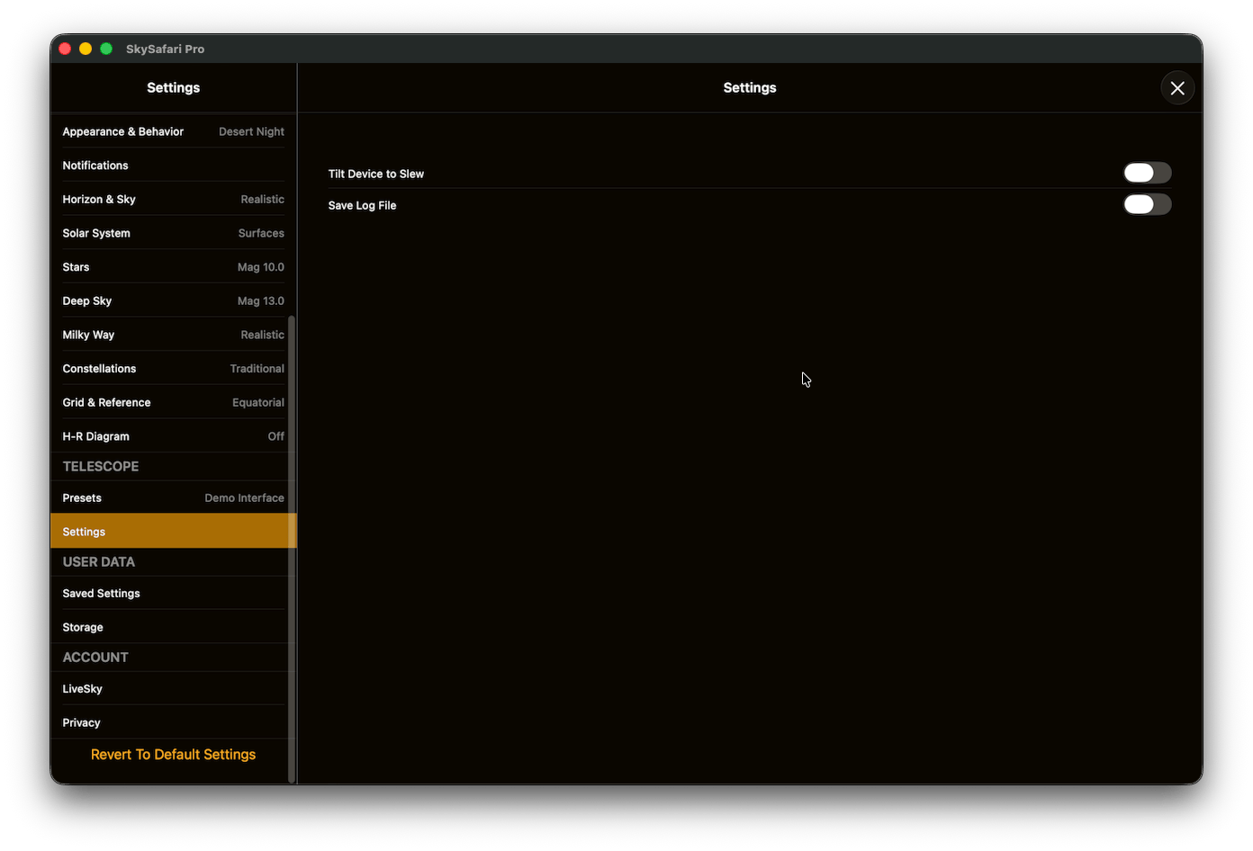Image resolution: width=1253 pixels, height=851 pixels.
Task: Click the Tilt Device to Slew label
Action: coord(375,174)
